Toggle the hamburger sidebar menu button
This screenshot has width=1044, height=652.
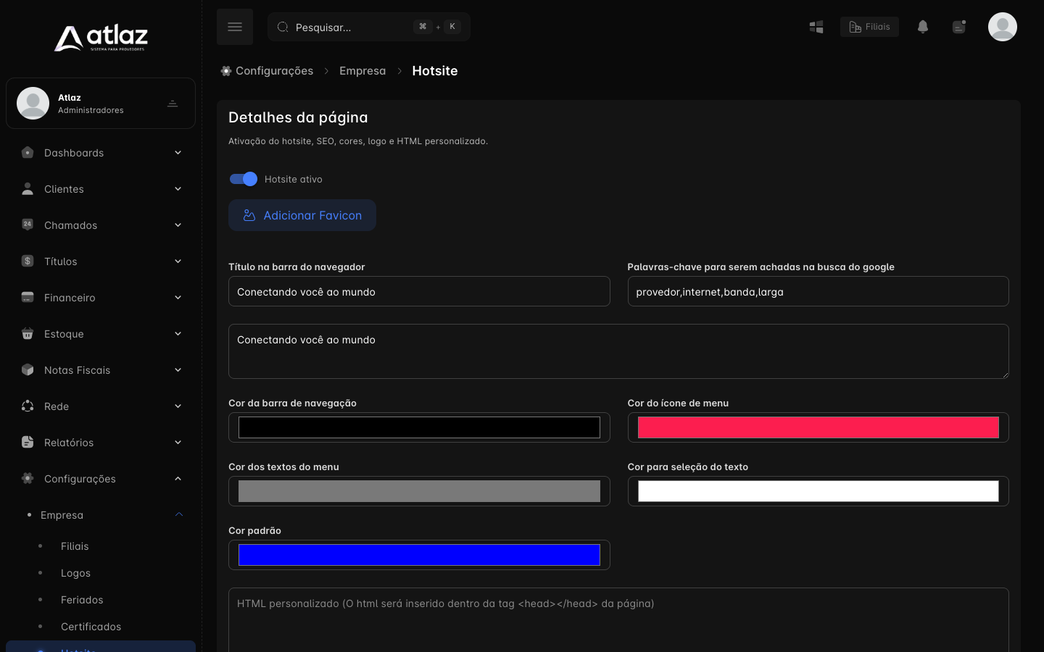(235, 27)
